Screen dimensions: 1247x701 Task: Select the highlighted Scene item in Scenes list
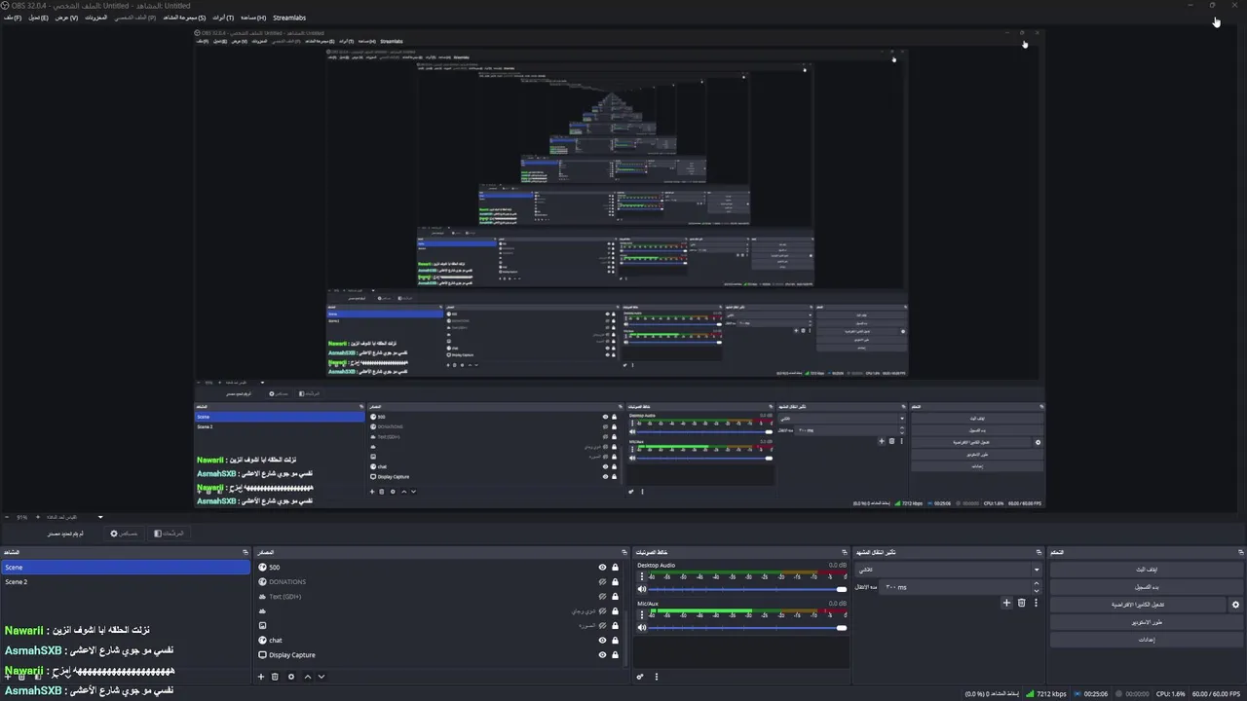[x=126, y=568]
